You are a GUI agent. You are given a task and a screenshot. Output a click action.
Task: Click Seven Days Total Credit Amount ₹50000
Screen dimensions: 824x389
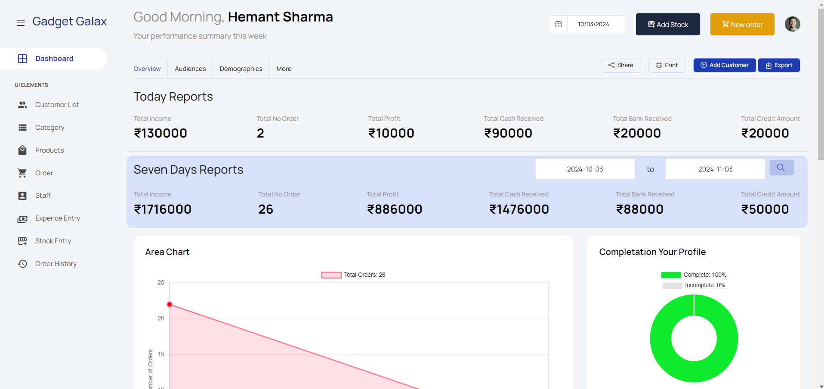tap(765, 209)
